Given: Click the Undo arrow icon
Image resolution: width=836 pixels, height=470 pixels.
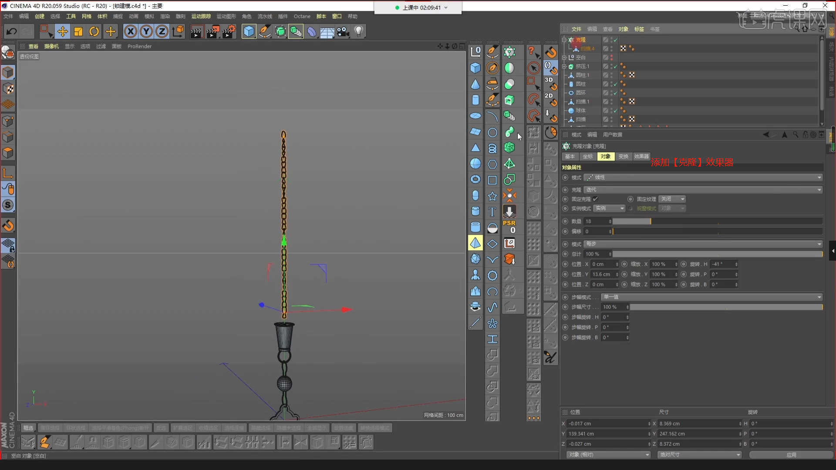Looking at the screenshot, I should pyautogui.click(x=12, y=31).
